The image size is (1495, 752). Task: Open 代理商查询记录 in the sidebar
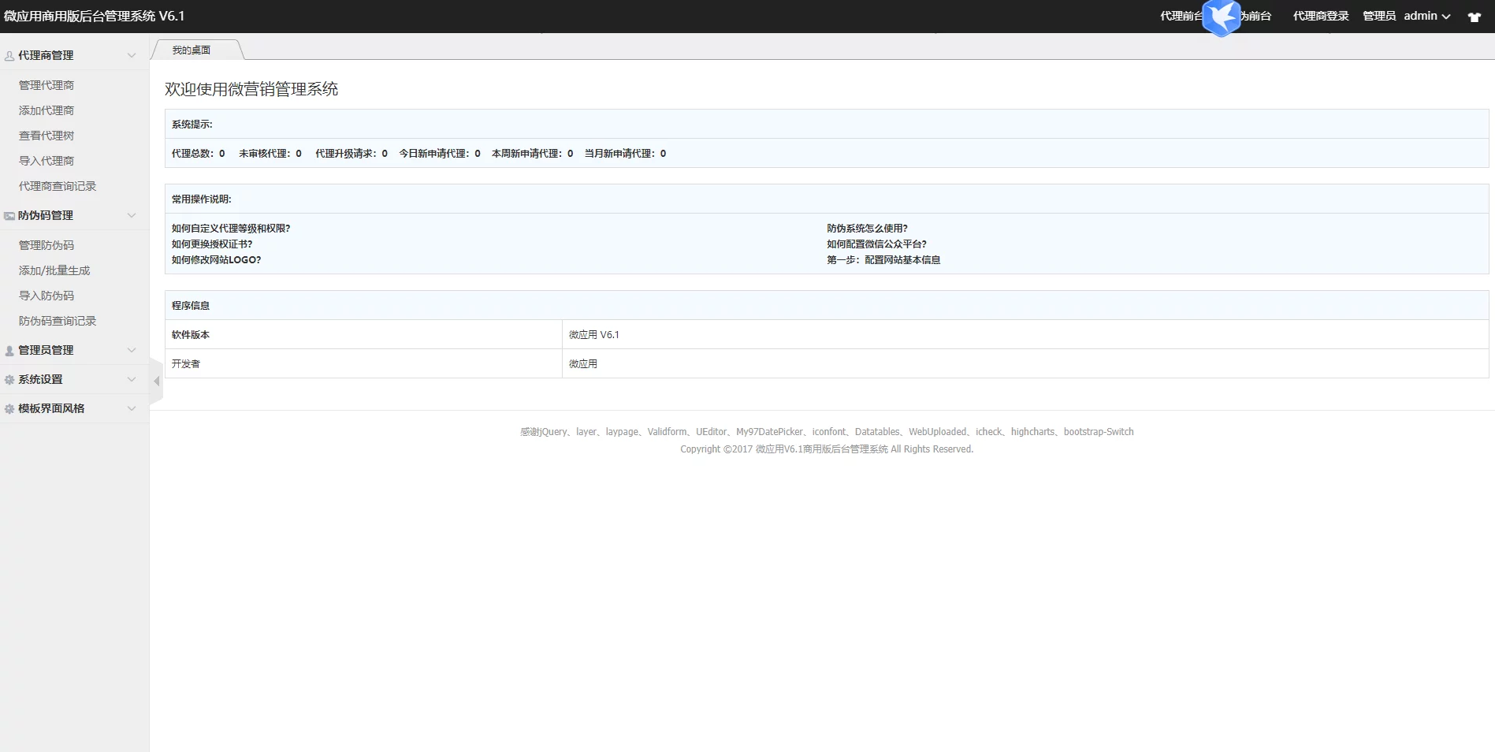coord(58,186)
